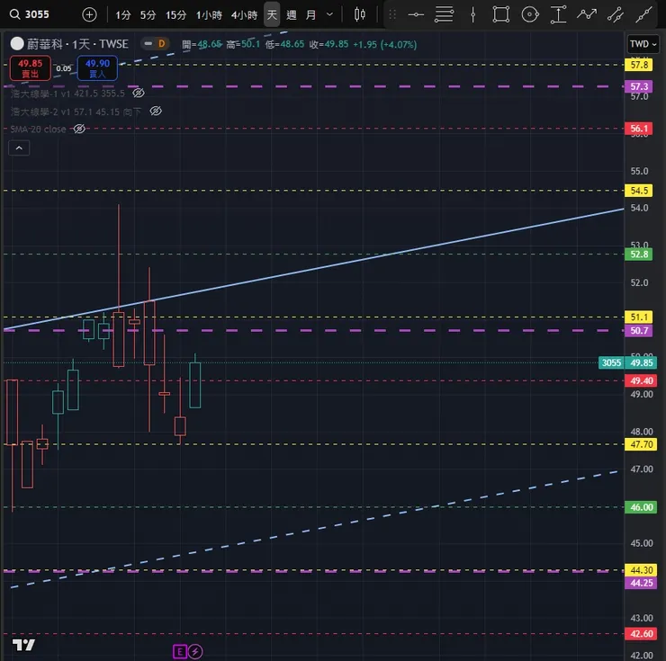Select the multi horizontal lines tool
Viewport: 666px width, 661px height.
point(445,15)
